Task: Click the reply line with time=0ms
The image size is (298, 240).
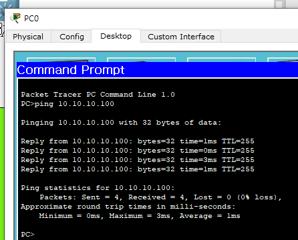Action: (138, 151)
